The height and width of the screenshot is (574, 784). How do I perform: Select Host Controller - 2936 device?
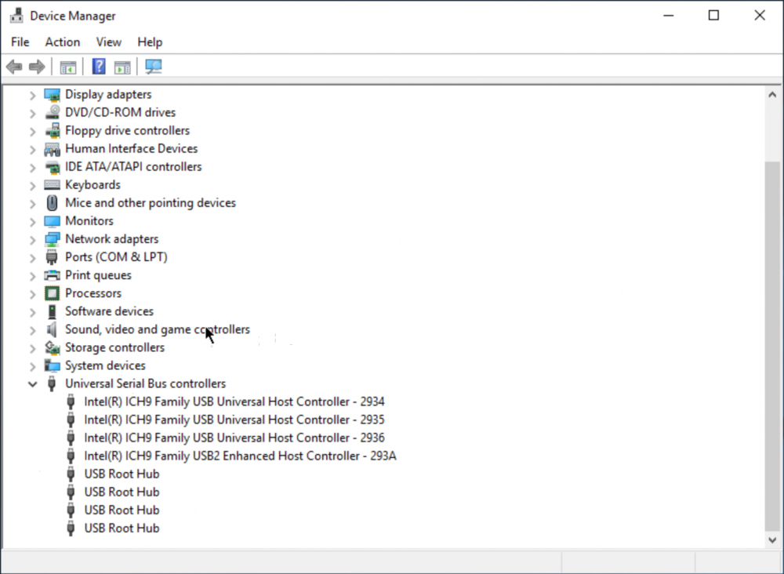234,438
